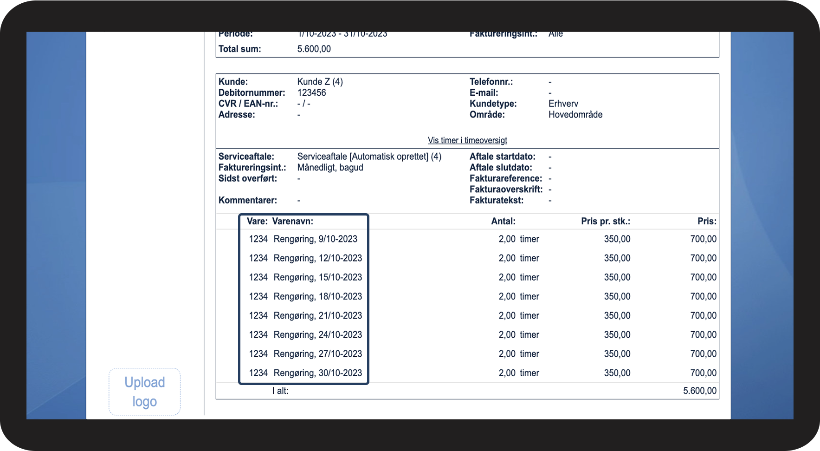Viewport: 820px width, 451px height.
Task: Open the 'Vis timer i timeoversigt' link
Action: (467, 140)
